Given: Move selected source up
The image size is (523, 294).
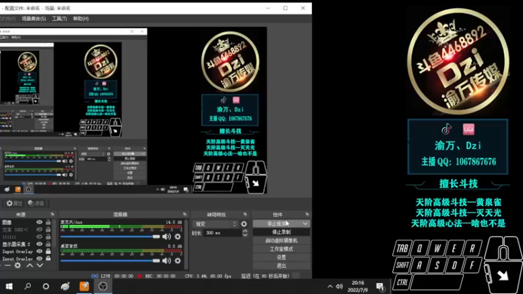Looking at the screenshot, I should (29, 265).
